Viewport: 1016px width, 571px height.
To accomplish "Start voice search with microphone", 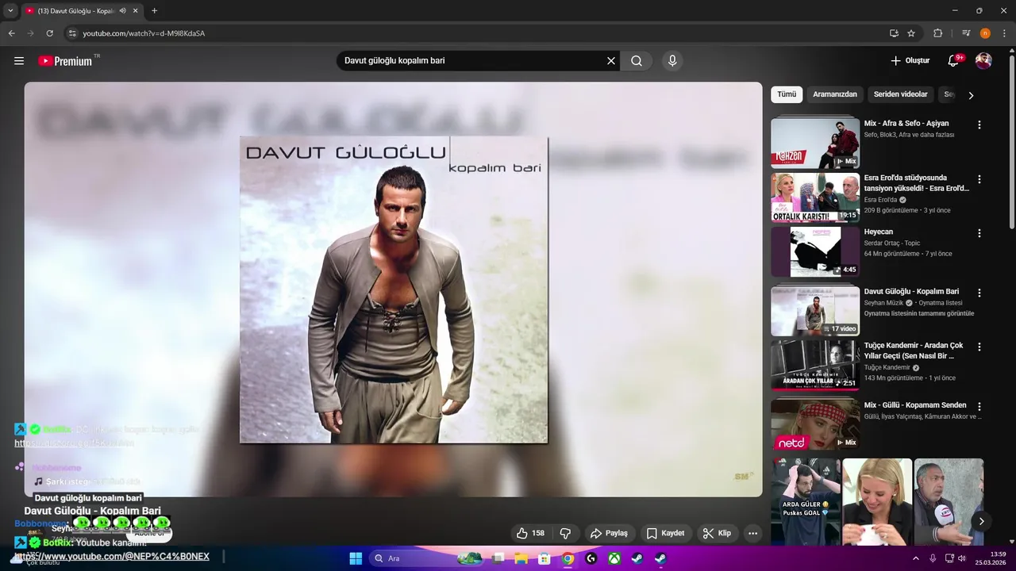I will (x=672, y=61).
